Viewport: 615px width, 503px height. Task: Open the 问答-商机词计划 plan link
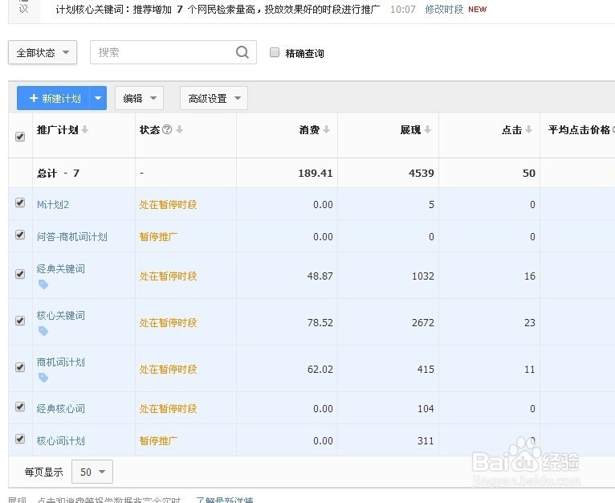coord(71,237)
